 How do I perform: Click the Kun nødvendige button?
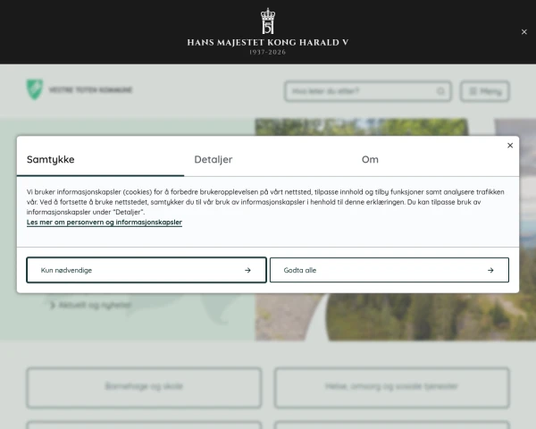pyautogui.click(x=147, y=270)
